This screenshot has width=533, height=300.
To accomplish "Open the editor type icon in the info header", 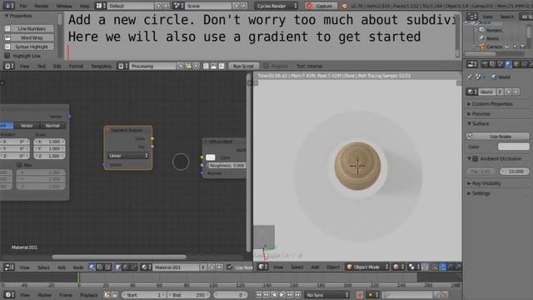I will pos(8,6).
